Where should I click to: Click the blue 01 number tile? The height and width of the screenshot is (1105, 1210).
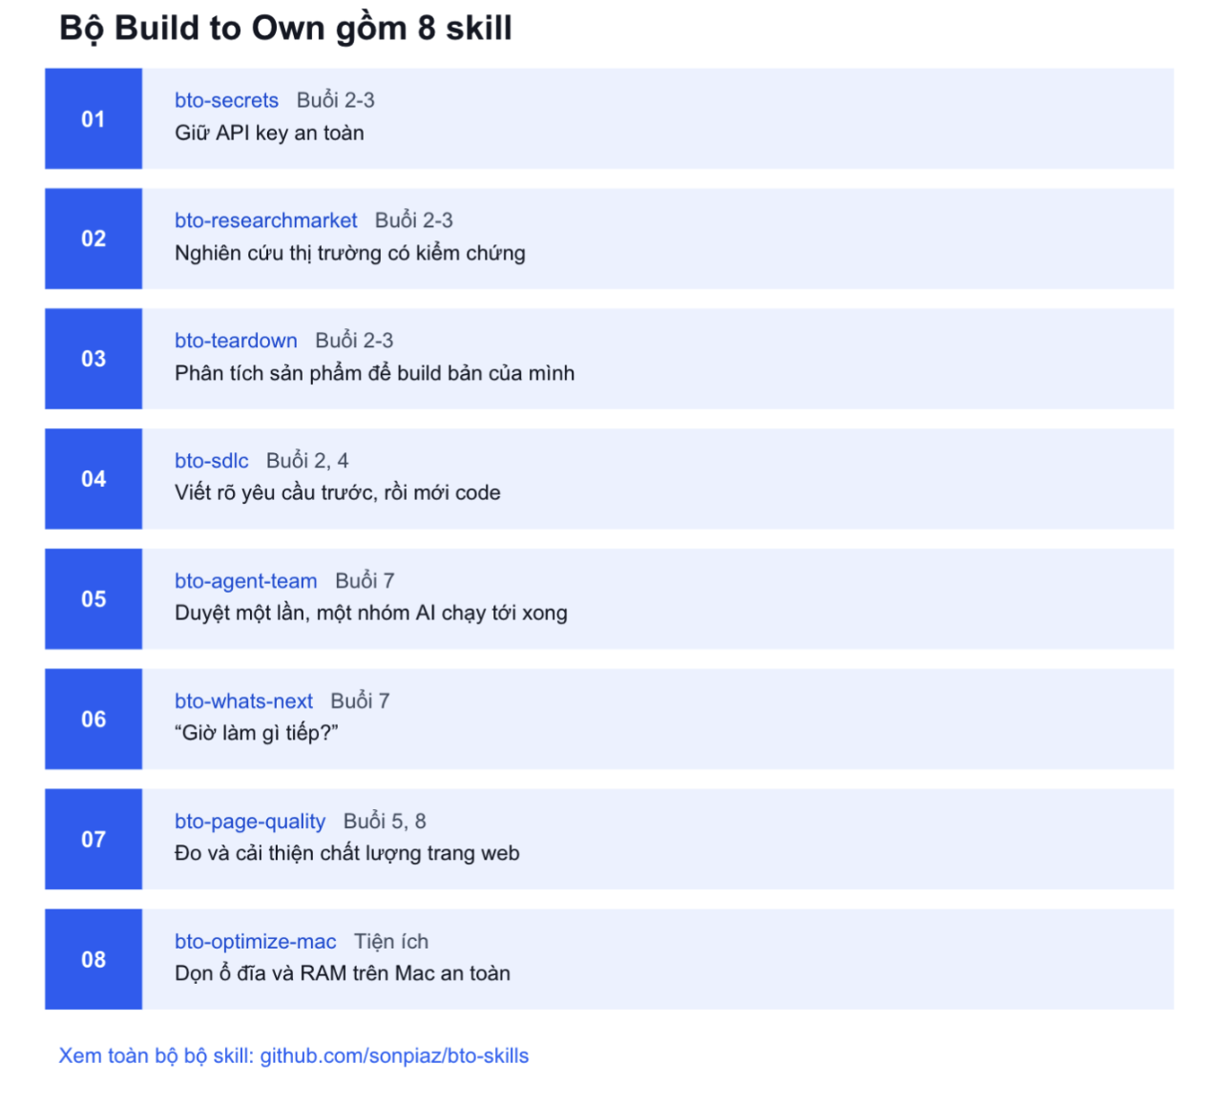pyautogui.click(x=94, y=119)
